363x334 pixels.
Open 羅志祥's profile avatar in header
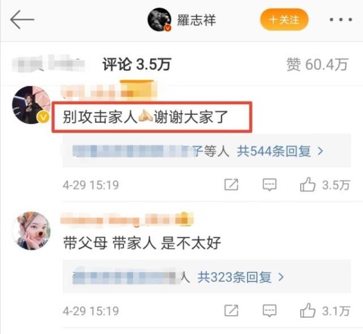click(x=159, y=20)
